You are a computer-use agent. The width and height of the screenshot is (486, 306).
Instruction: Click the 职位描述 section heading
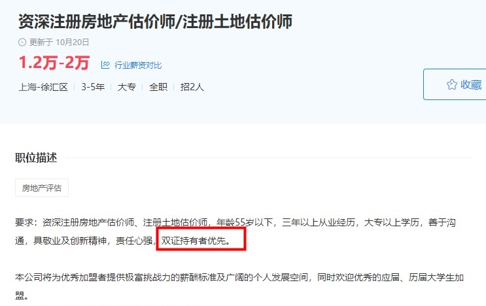[x=36, y=158]
